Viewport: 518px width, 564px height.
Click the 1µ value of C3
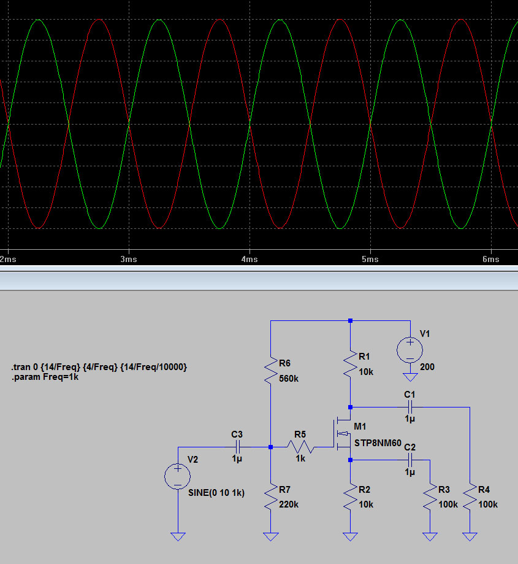tap(237, 458)
